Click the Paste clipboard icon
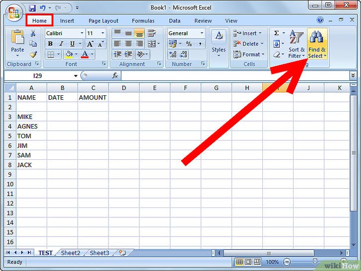The width and height of the screenshot is (361, 271). pyautogui.click(x=18, y=37)
